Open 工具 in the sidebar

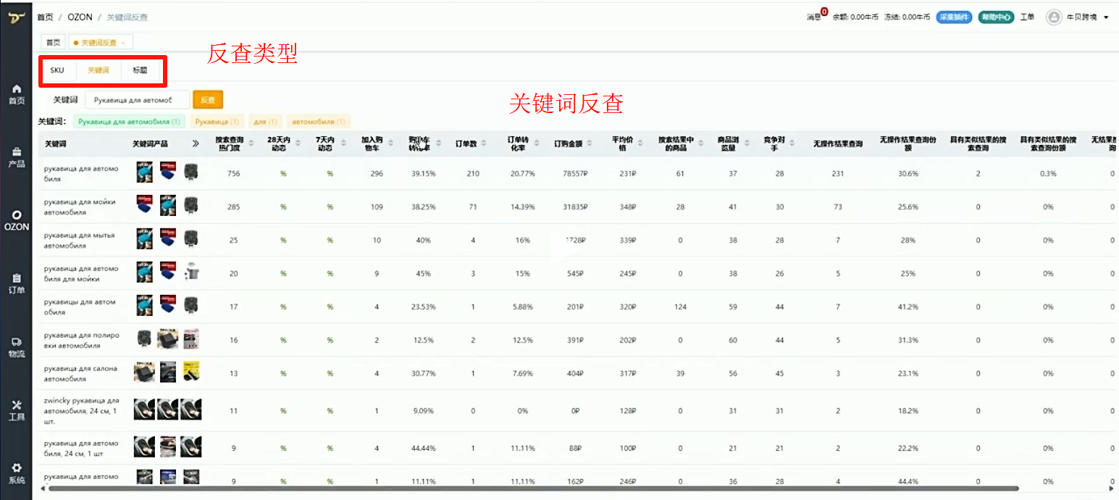pyautogui.click(x=16, y=410)
